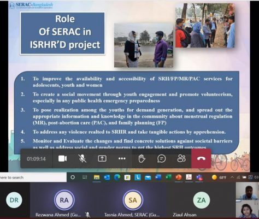Select the DR participant avatar
The width and height of the screenshot is (259, 219).
pos(14,200)
